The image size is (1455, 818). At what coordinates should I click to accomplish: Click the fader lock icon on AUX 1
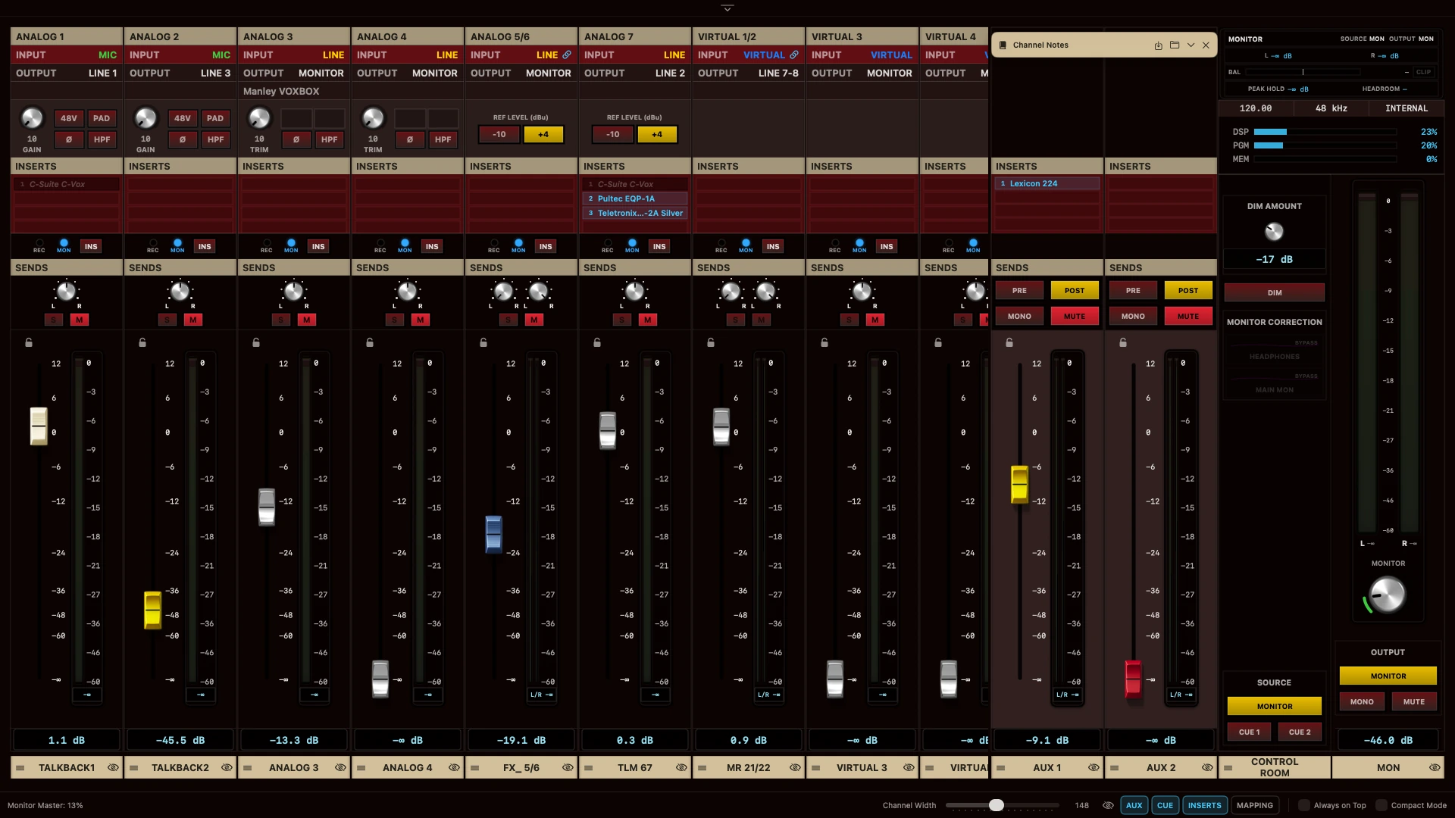coord(1009,342)
